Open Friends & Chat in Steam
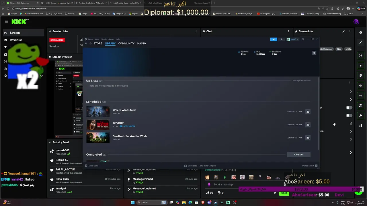The height and width of the screenshot is (206, 367). pyautogui.click(x=310, y=166)
